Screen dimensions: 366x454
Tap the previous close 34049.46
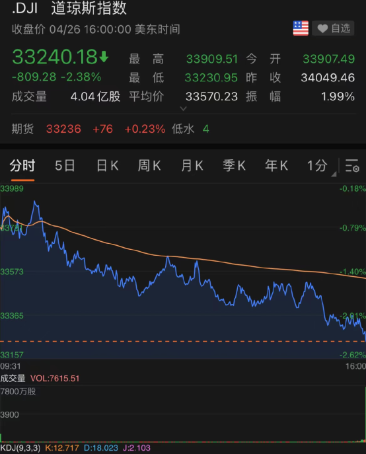[x=328, y=77]
